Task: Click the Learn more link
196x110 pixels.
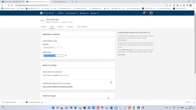Action: point(121,55)
